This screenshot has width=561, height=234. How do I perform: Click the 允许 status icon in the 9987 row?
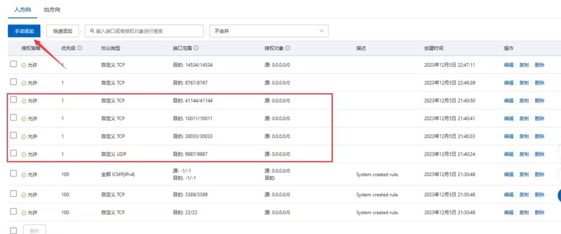[24, 155]
